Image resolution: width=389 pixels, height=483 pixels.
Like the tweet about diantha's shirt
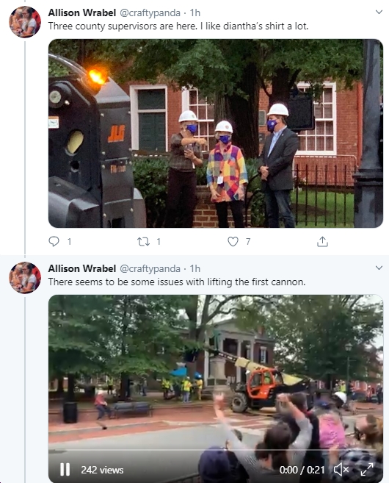[x=233, y=242]
